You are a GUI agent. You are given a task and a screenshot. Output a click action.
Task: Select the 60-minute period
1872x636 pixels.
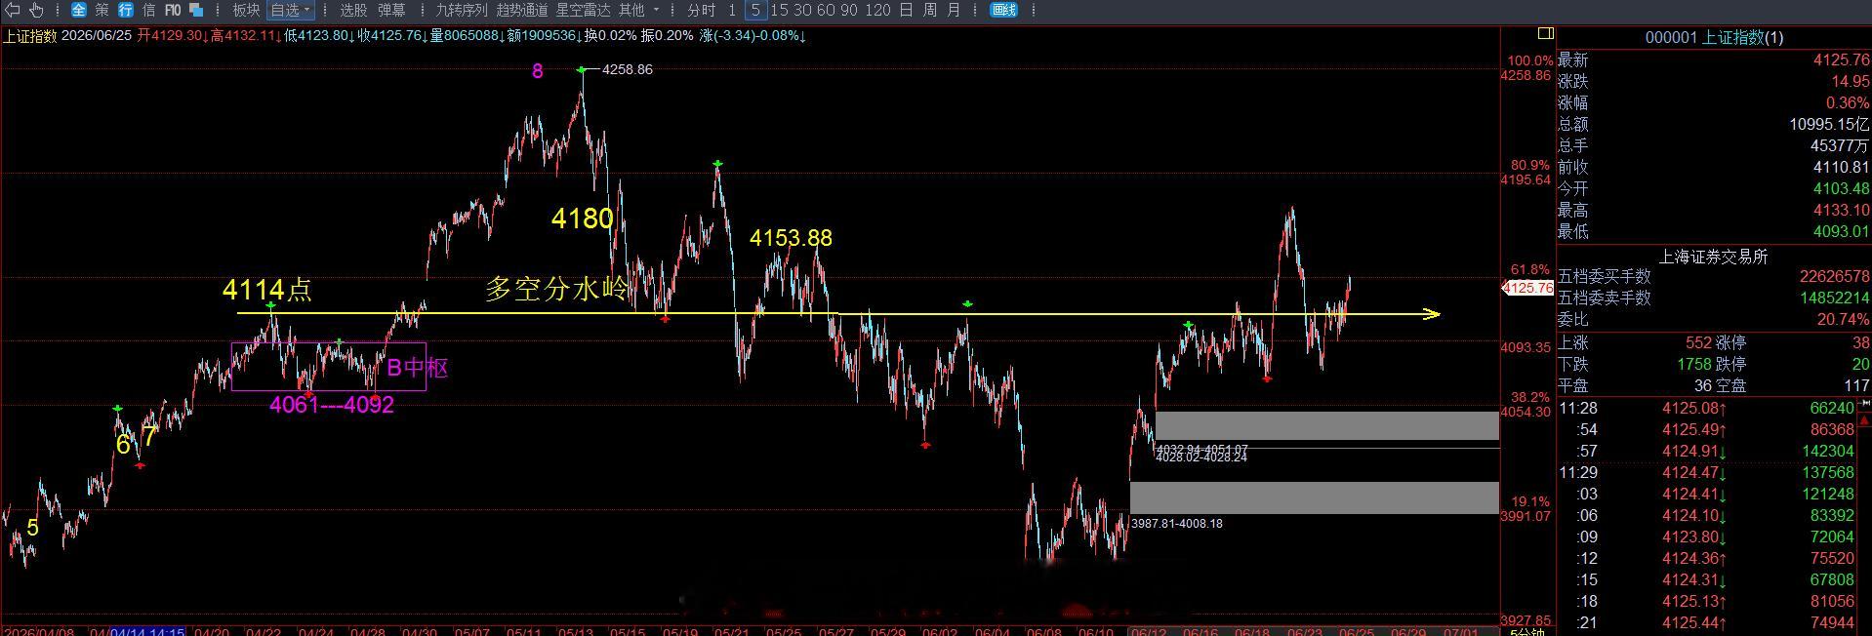826,10
